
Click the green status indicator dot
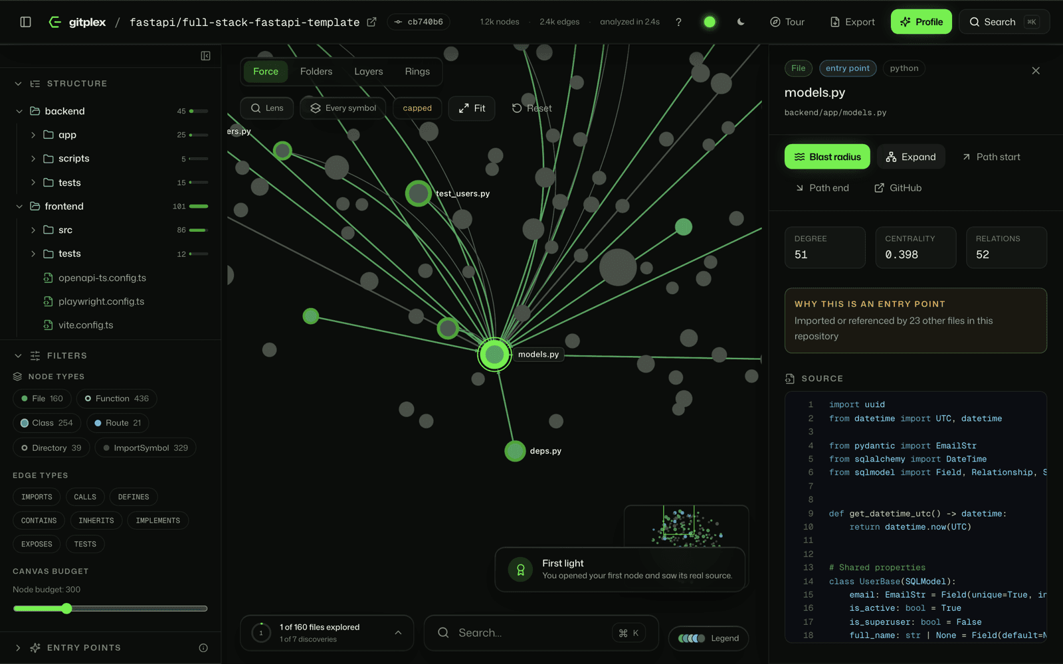(710, 22)
